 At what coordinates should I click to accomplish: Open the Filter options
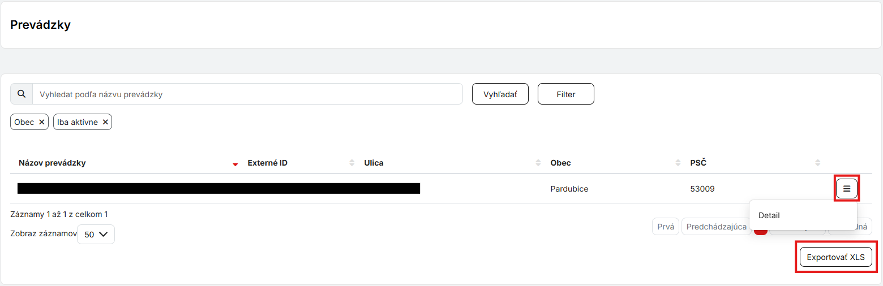(x=565, y=94)
